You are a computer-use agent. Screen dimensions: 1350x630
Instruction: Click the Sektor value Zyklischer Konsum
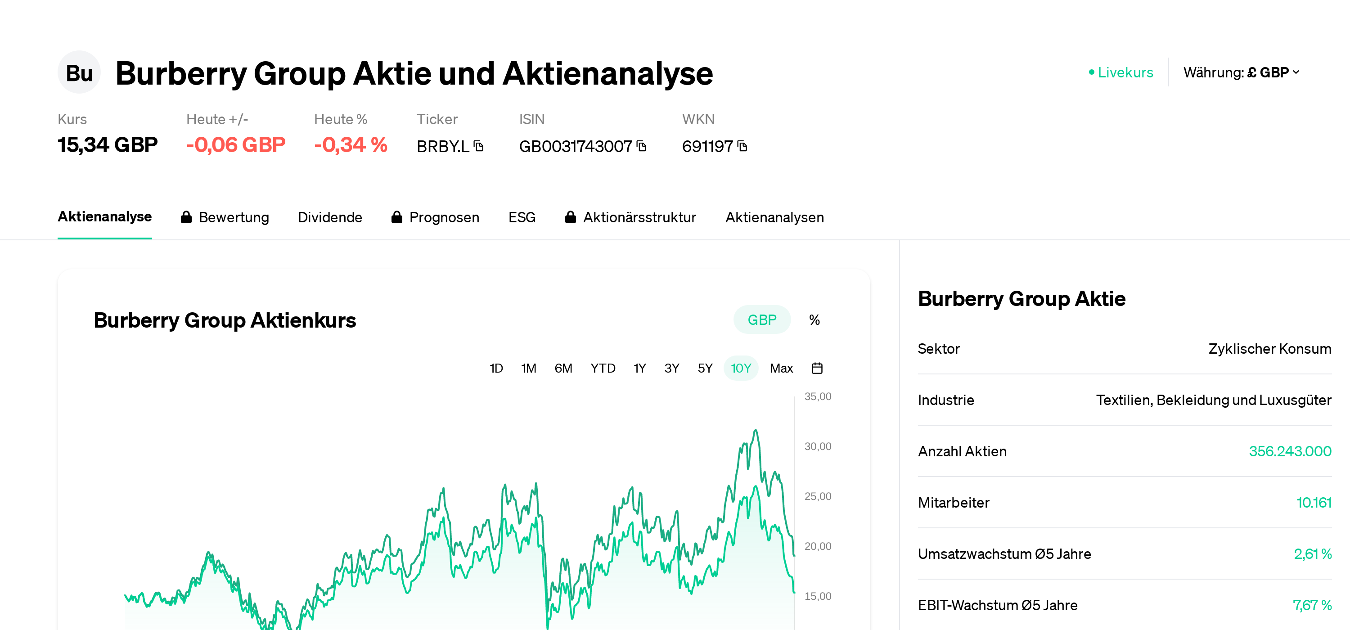pyautogui.click(x=1270, y=349)
